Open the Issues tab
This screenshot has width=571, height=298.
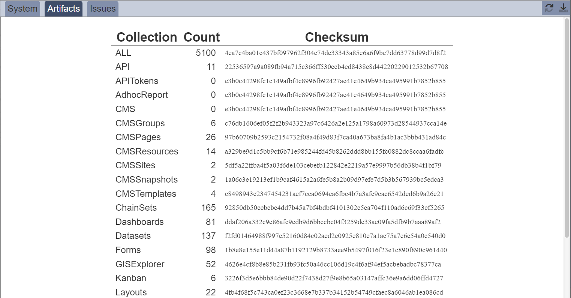103,9
